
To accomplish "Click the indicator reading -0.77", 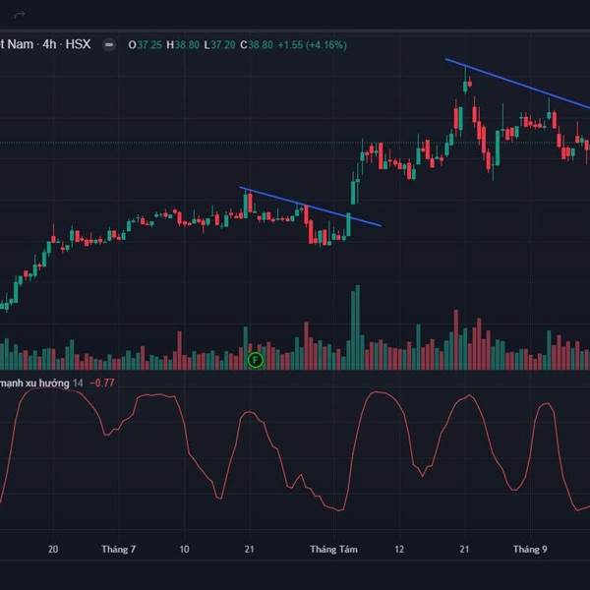I will (x=102, y=383).
